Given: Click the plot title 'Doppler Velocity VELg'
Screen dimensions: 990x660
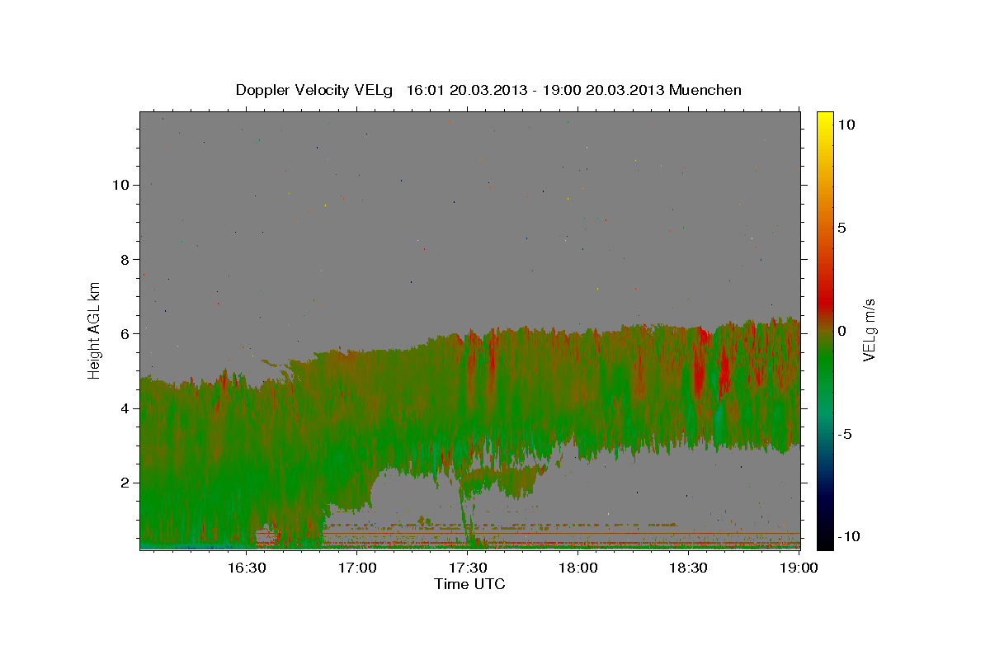Looking at the screenshot, I should click(315, 90).
